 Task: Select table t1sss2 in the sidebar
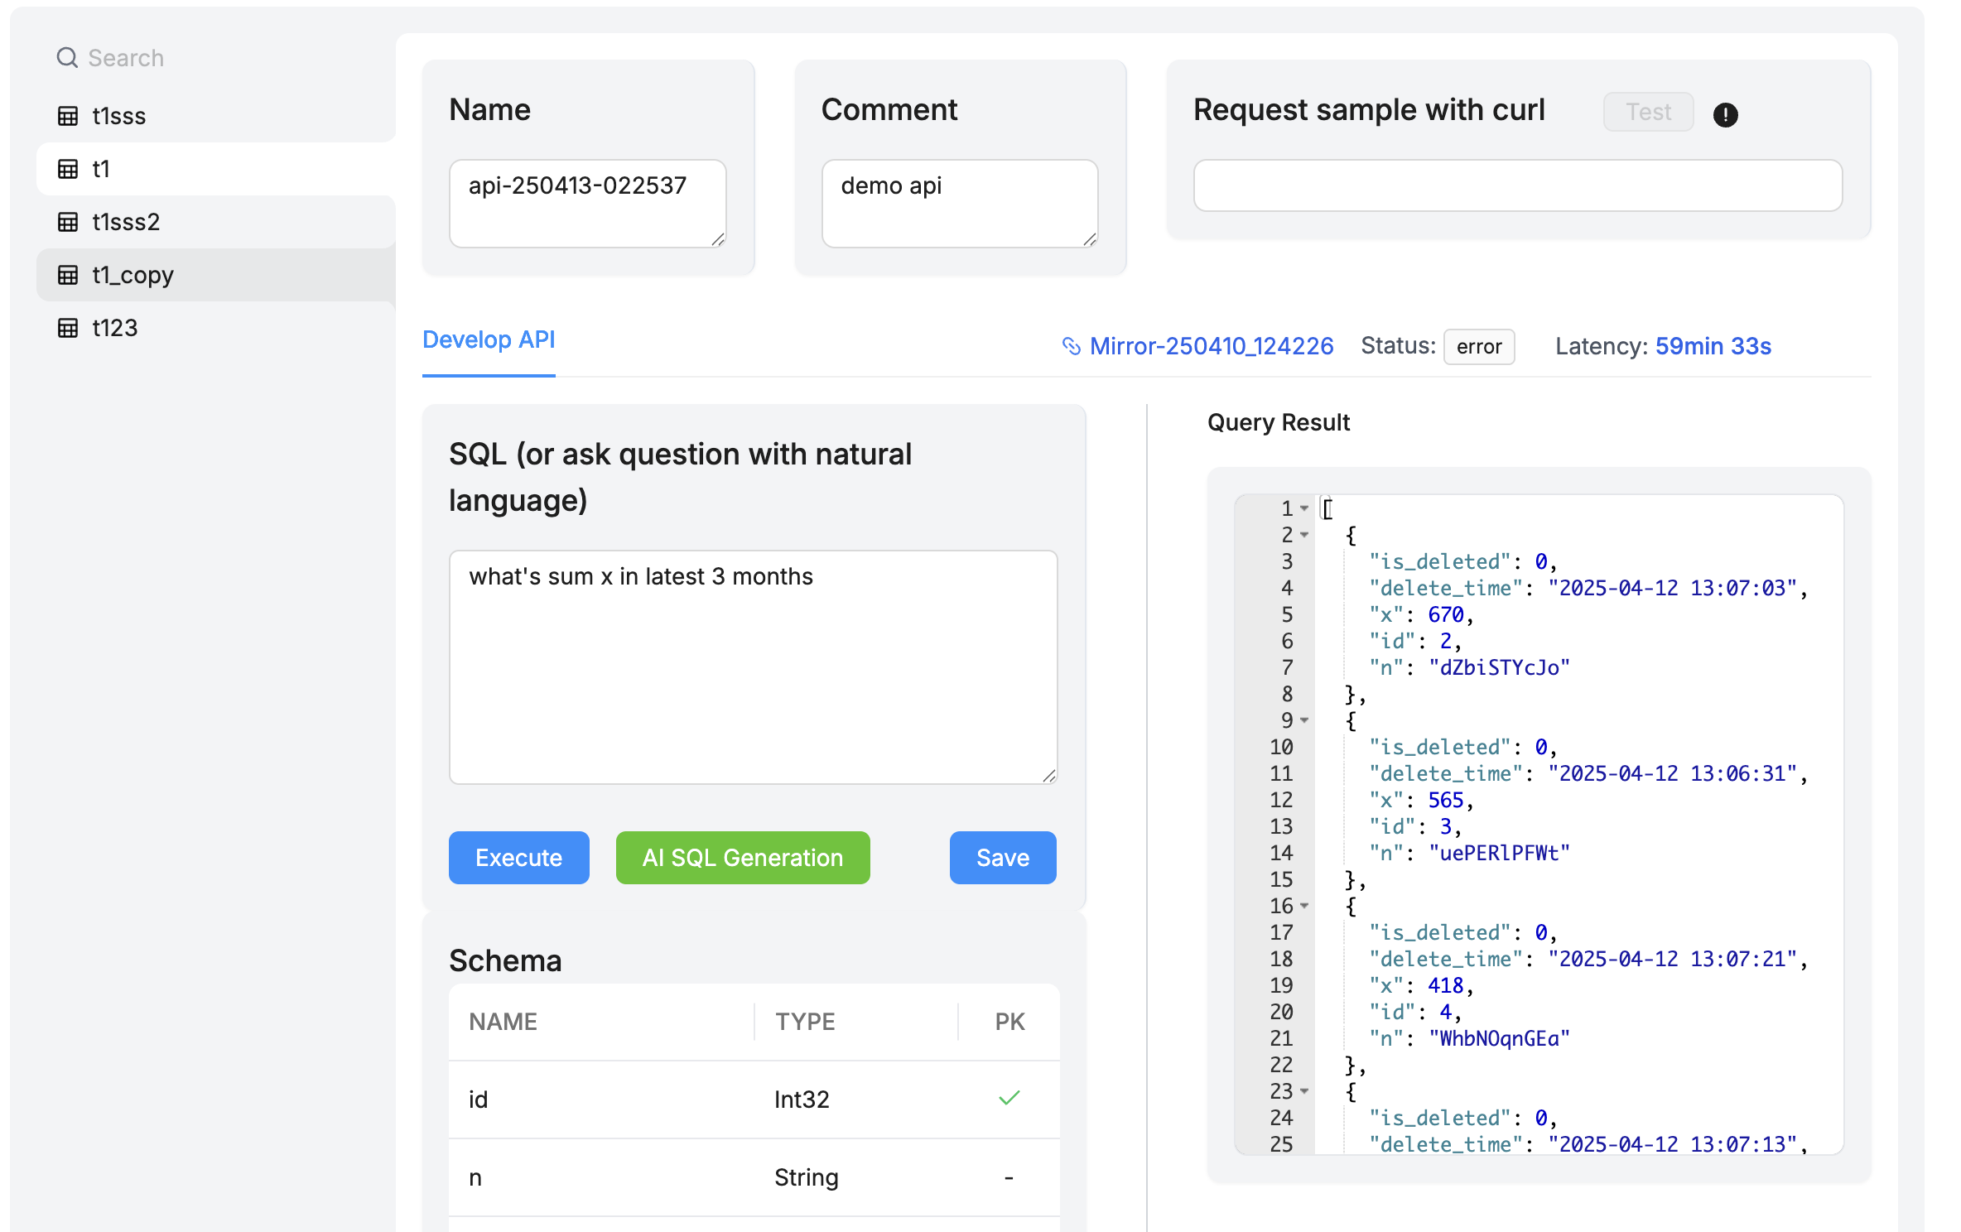216,222
